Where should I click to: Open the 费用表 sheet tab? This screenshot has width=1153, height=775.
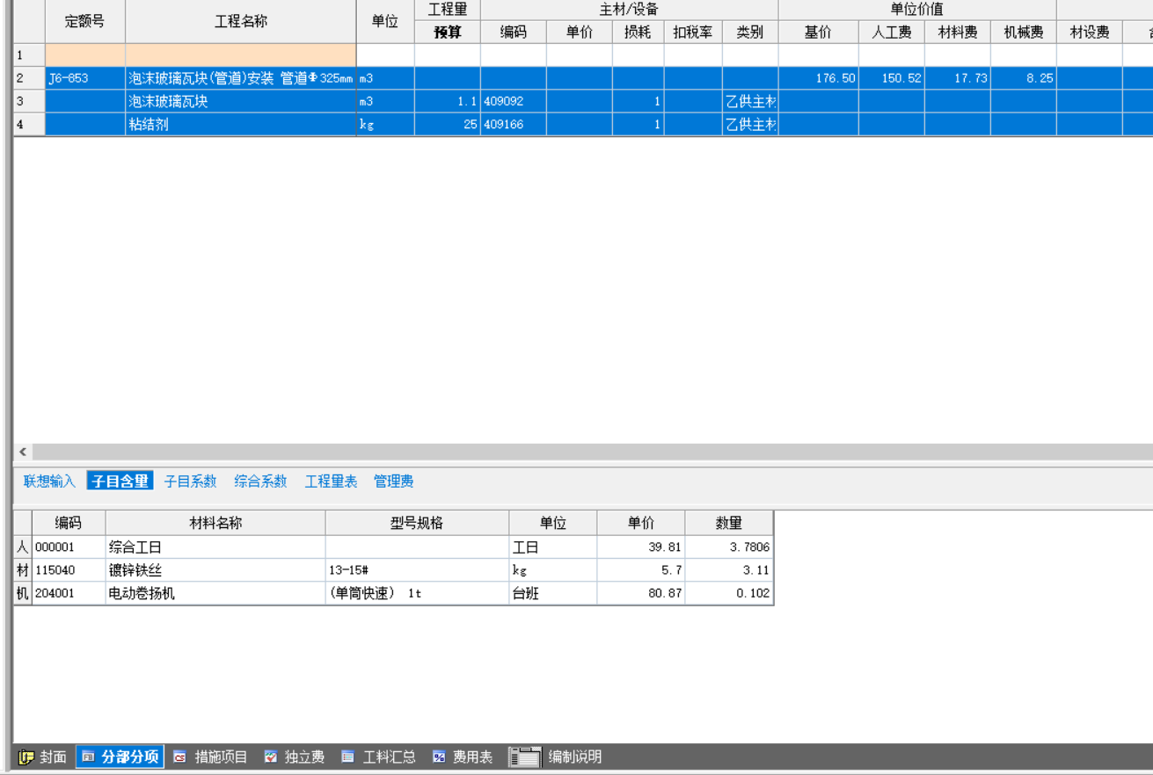click(x=463, y=757)
